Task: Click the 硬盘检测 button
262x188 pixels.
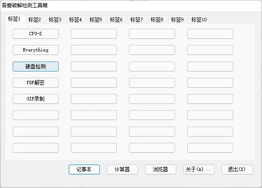Action: coord(36,66)
